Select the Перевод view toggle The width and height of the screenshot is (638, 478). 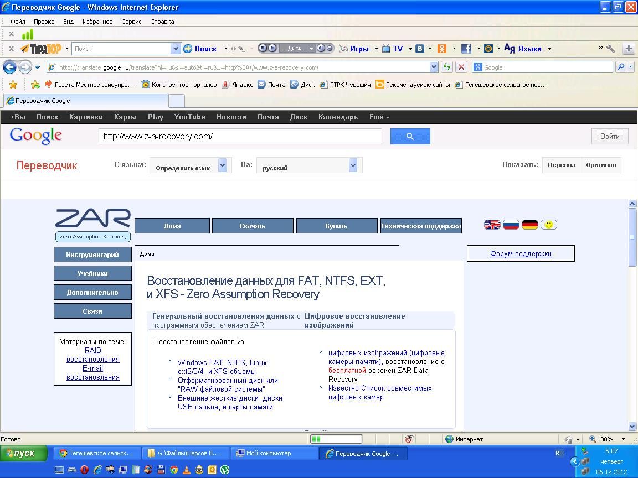click(562, 165)
